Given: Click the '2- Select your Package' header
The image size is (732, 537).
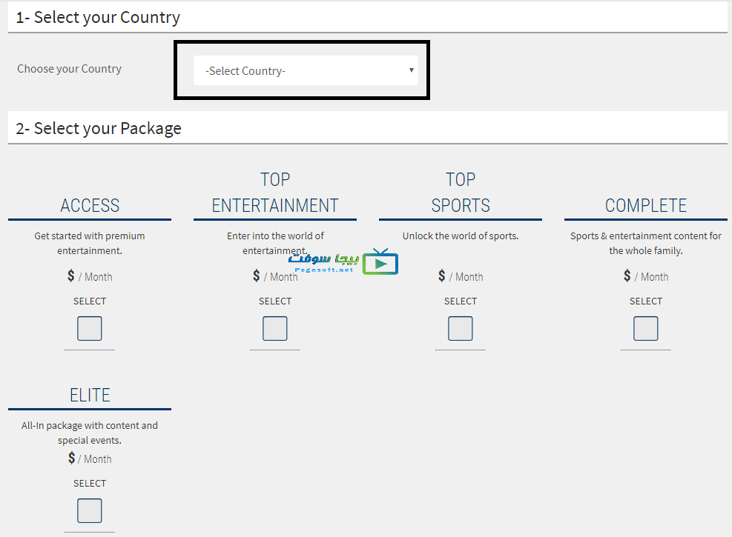Looking at the screenshot, I should pos(99,128).
